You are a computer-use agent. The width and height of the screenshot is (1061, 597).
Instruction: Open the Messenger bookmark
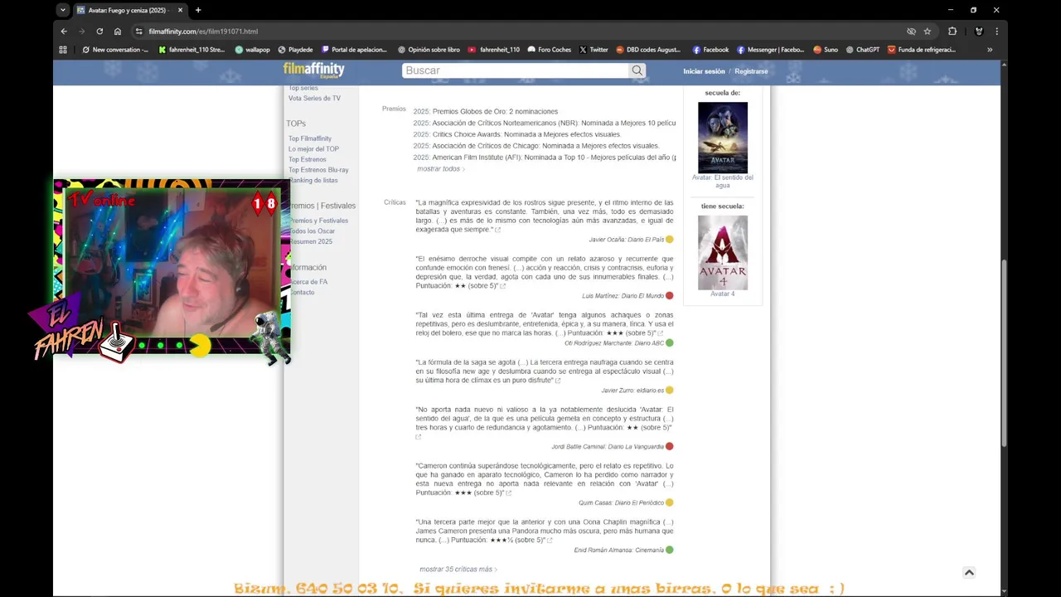(x=770, y=50)
